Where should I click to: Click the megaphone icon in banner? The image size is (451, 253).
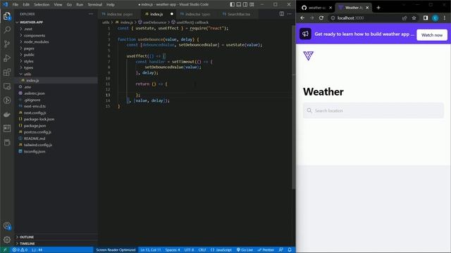click(x=305, y=34)
